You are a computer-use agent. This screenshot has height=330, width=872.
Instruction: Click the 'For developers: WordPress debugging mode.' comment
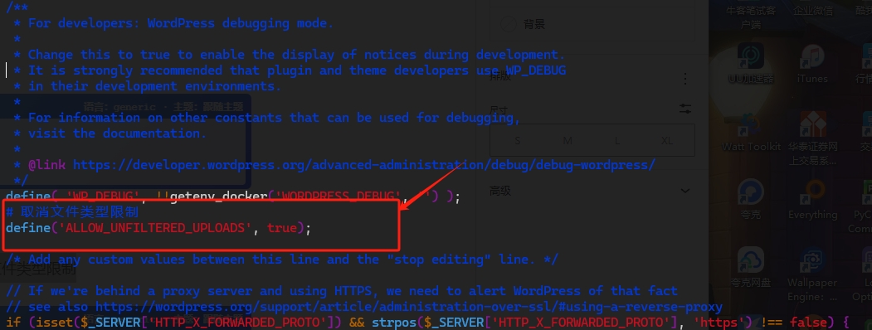click(x=181, y=23)
